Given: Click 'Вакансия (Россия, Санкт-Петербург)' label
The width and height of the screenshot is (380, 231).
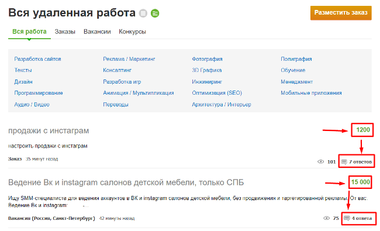Looking at the screenshot, I should [x=51, y=218].
